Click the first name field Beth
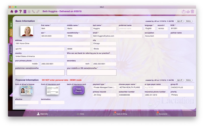The width and height of the screenshot is (204, 127). tap(53, 28)
